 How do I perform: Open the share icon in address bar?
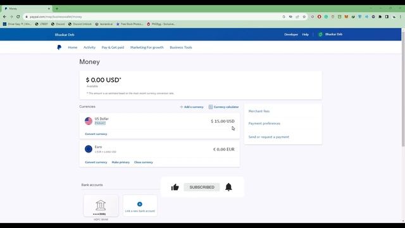click(x=297, y=16)
